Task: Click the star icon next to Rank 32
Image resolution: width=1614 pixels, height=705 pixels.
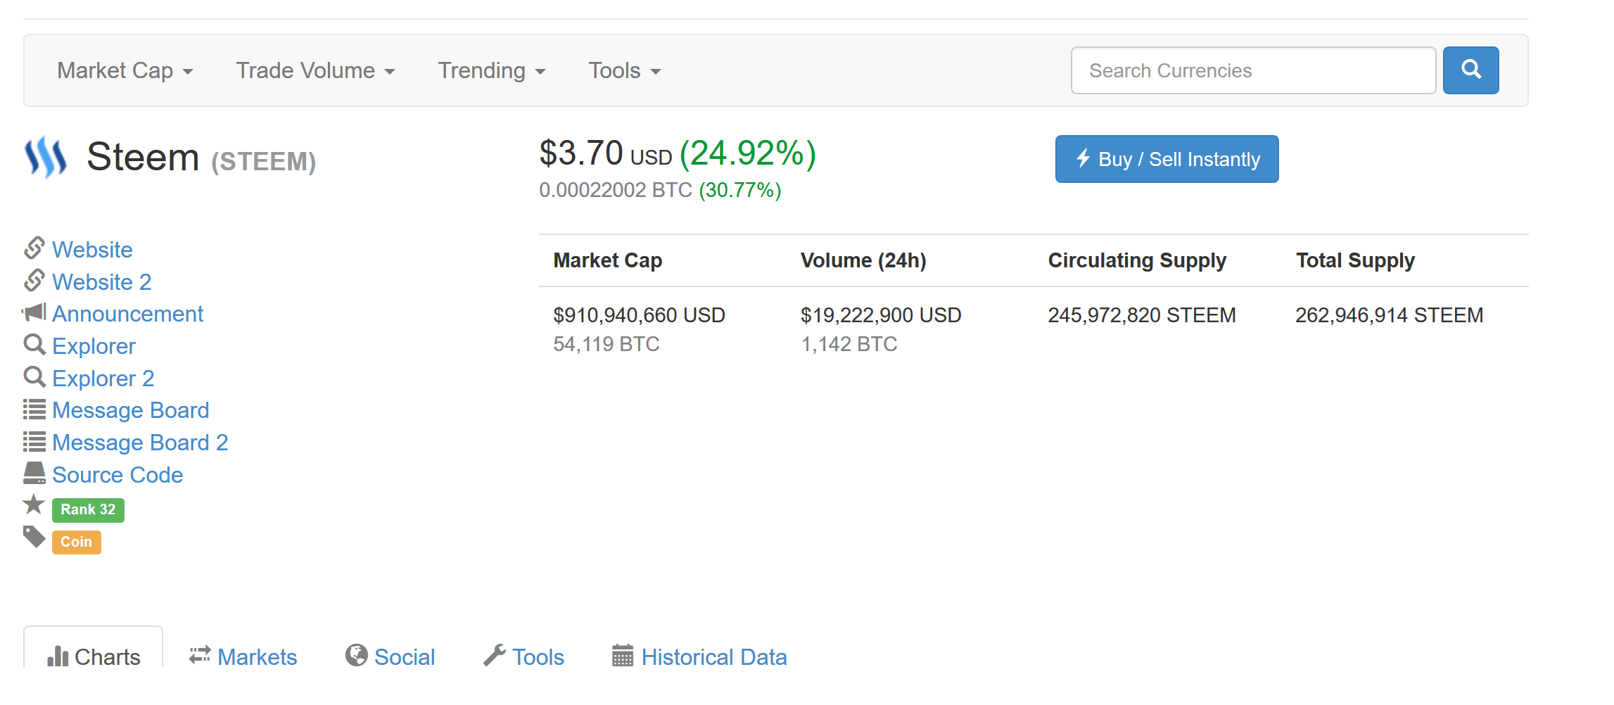Action: pos(34,504)
